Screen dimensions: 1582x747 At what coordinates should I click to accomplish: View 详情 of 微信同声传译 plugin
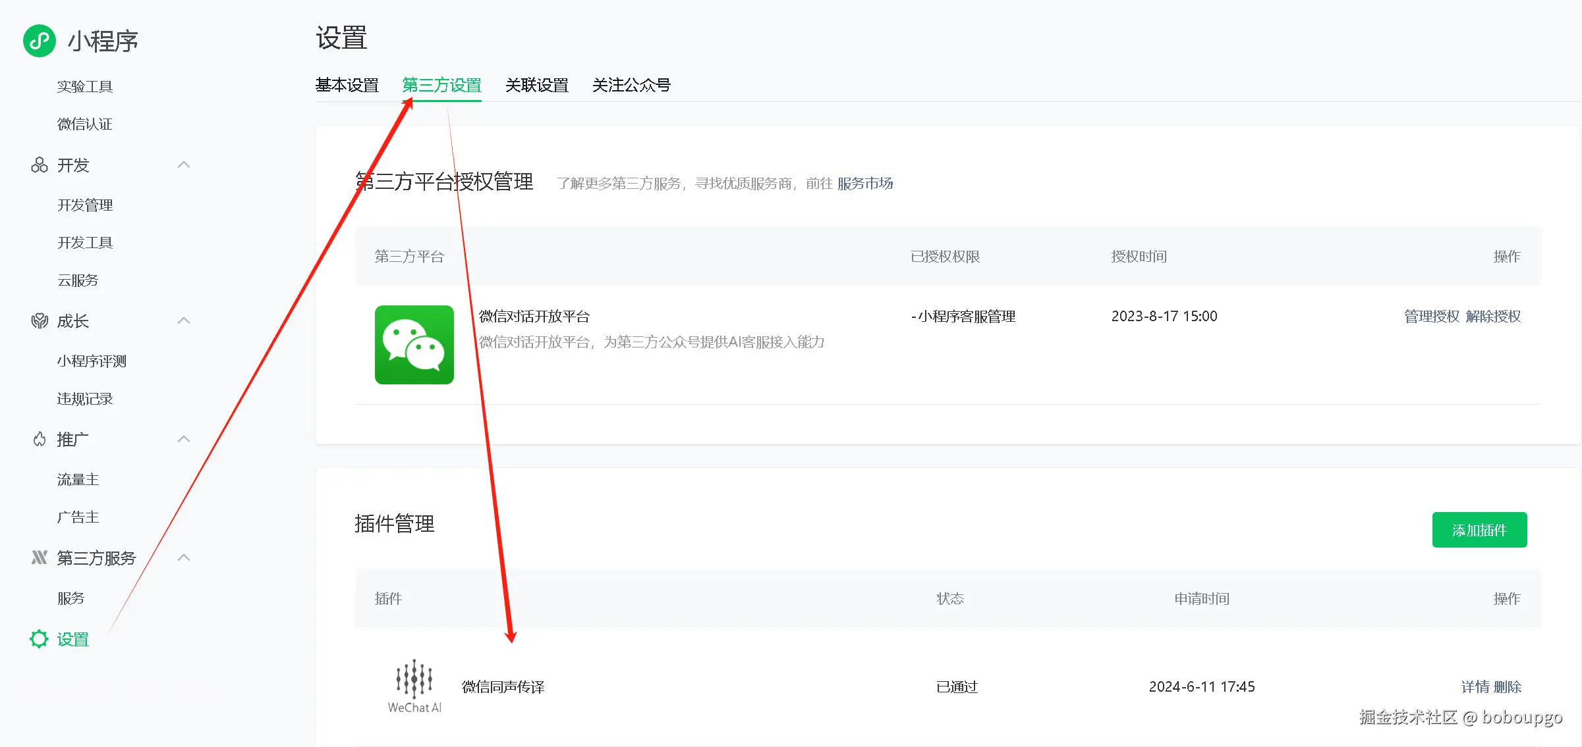[x=1475, y=686]
